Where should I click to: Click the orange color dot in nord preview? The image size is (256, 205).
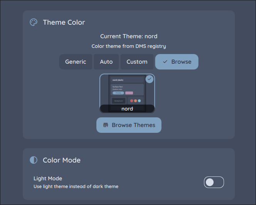click(x=135, y=101)
